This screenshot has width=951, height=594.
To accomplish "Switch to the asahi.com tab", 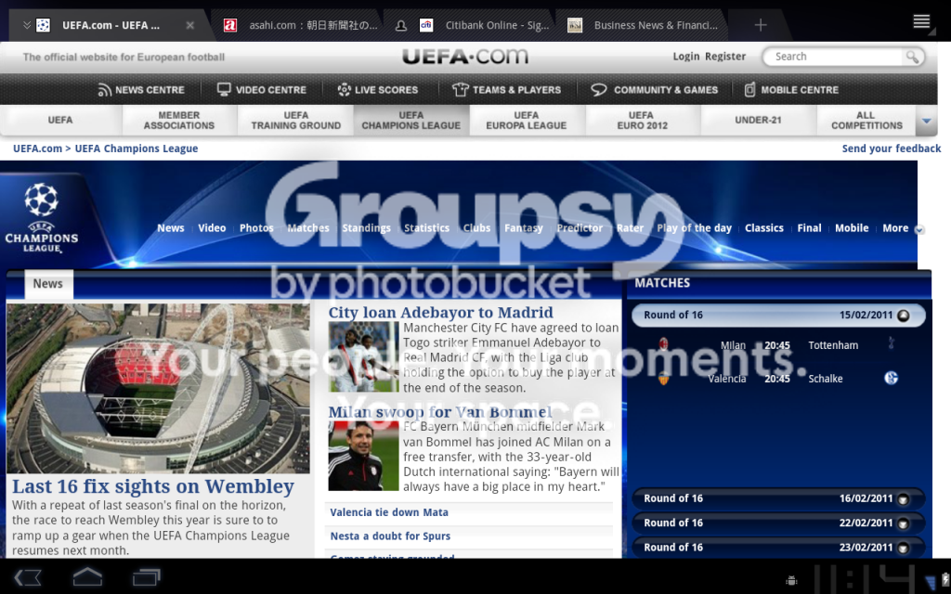I will pyautogui.click(x=300, y=25).
